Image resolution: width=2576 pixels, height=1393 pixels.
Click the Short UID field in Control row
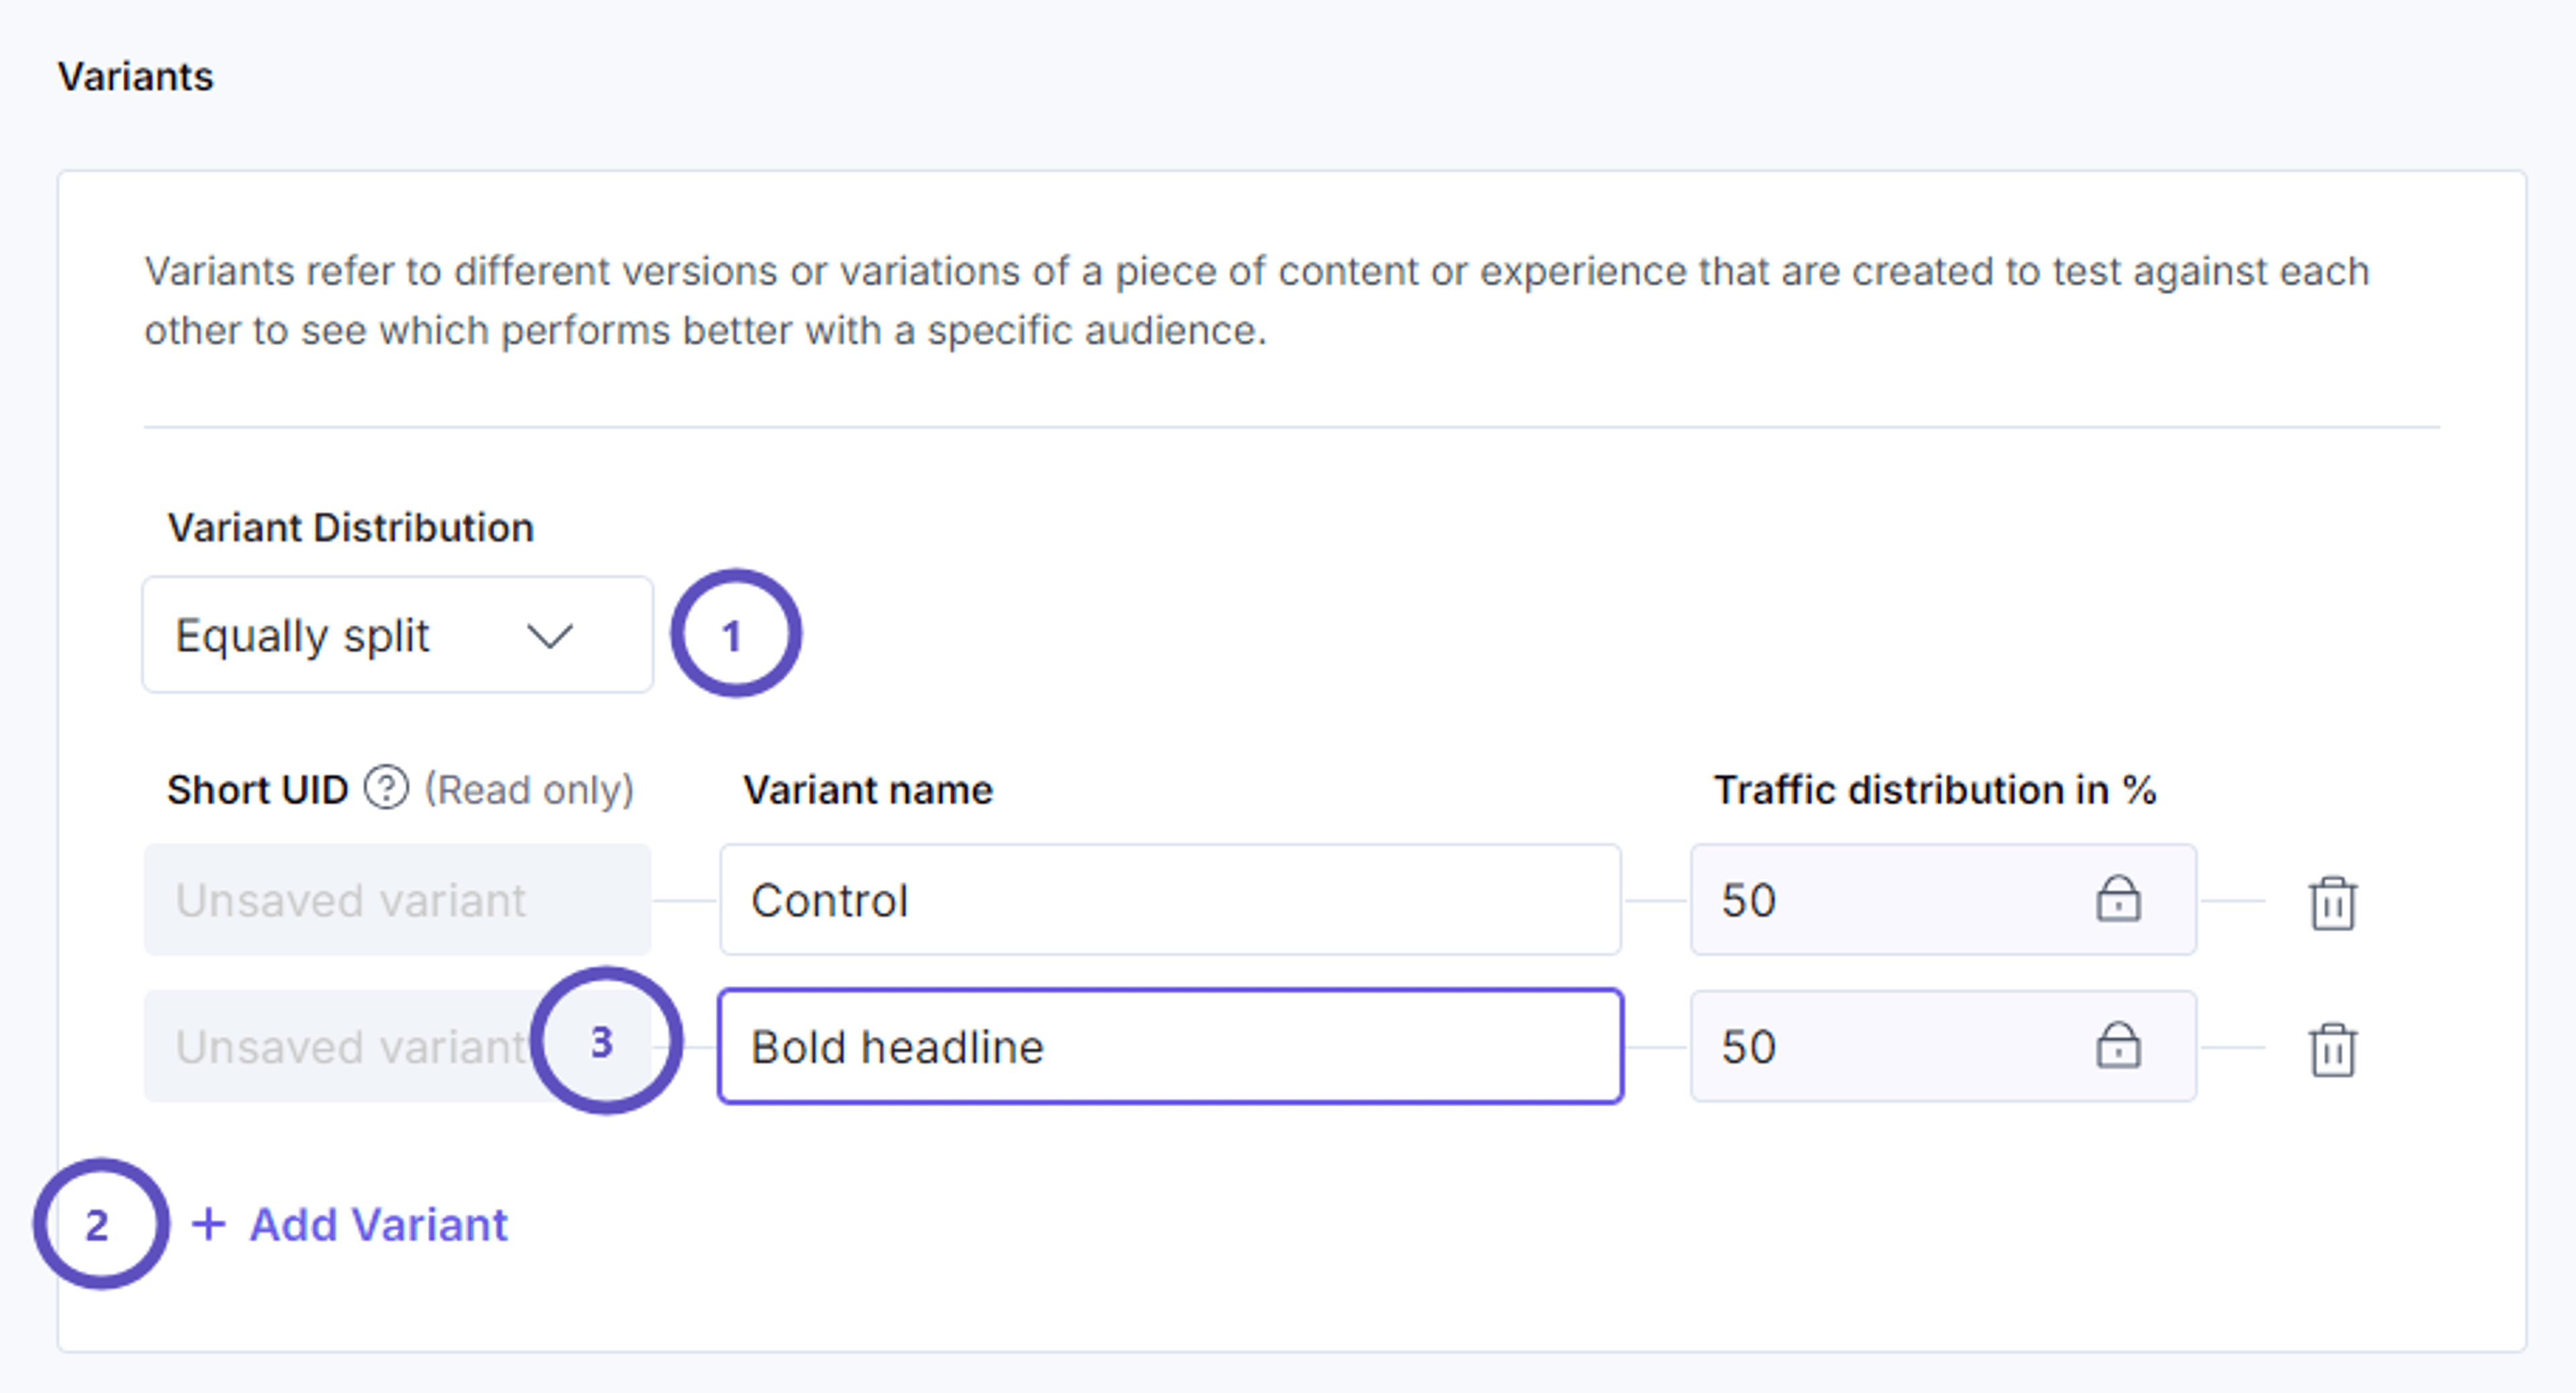397,900
